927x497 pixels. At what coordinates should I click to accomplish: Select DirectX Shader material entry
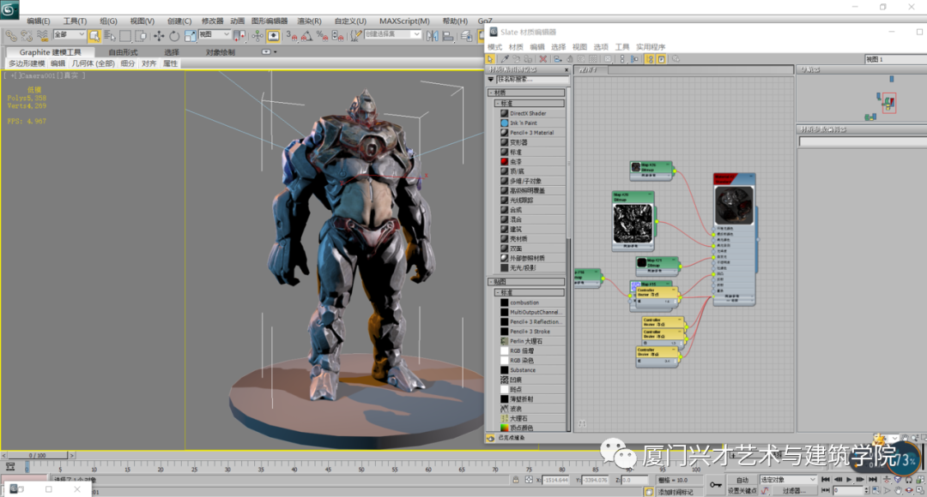[528, 113]
